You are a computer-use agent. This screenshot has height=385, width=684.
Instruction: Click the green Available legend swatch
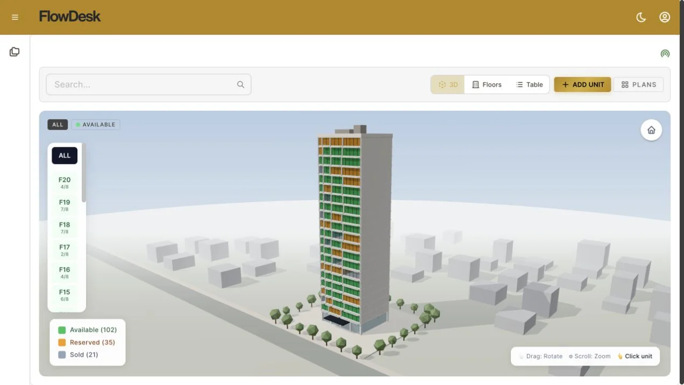(x=62, y=330)
